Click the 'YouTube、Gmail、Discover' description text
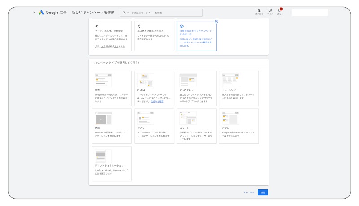This screenshot has height=206, width=359. [112, 172]
